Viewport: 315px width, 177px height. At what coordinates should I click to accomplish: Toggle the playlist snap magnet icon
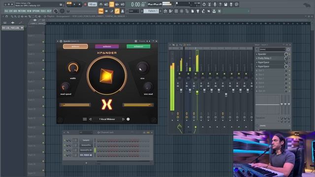click(x=6, y=16)
